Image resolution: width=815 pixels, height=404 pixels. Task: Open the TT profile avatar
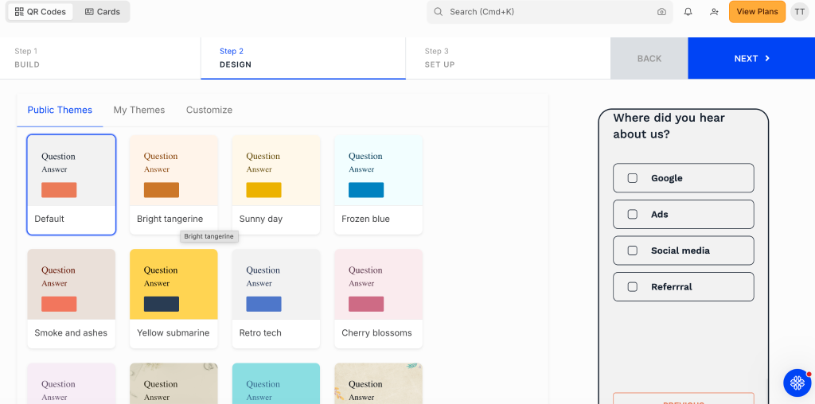point(800,11)
